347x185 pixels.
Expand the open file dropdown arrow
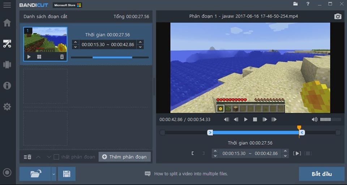(x=54, y=174)
